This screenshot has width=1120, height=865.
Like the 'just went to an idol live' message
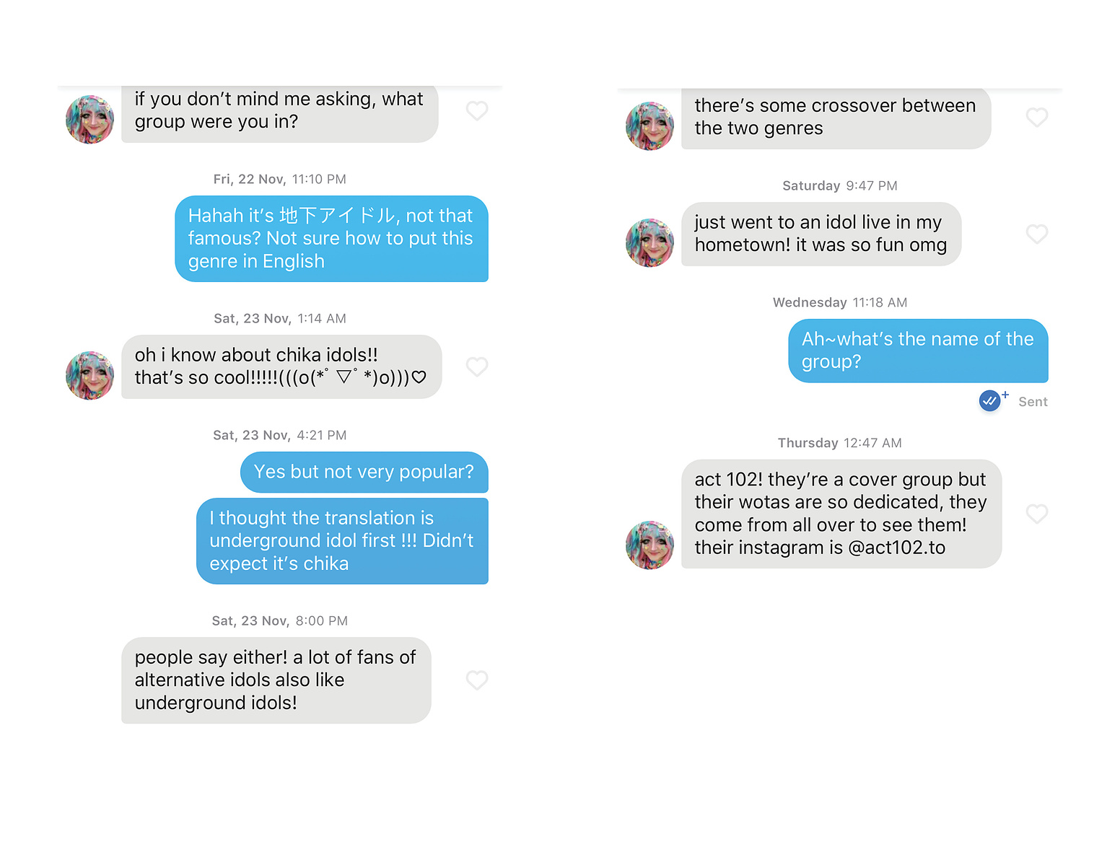(x=1037, y=234)
